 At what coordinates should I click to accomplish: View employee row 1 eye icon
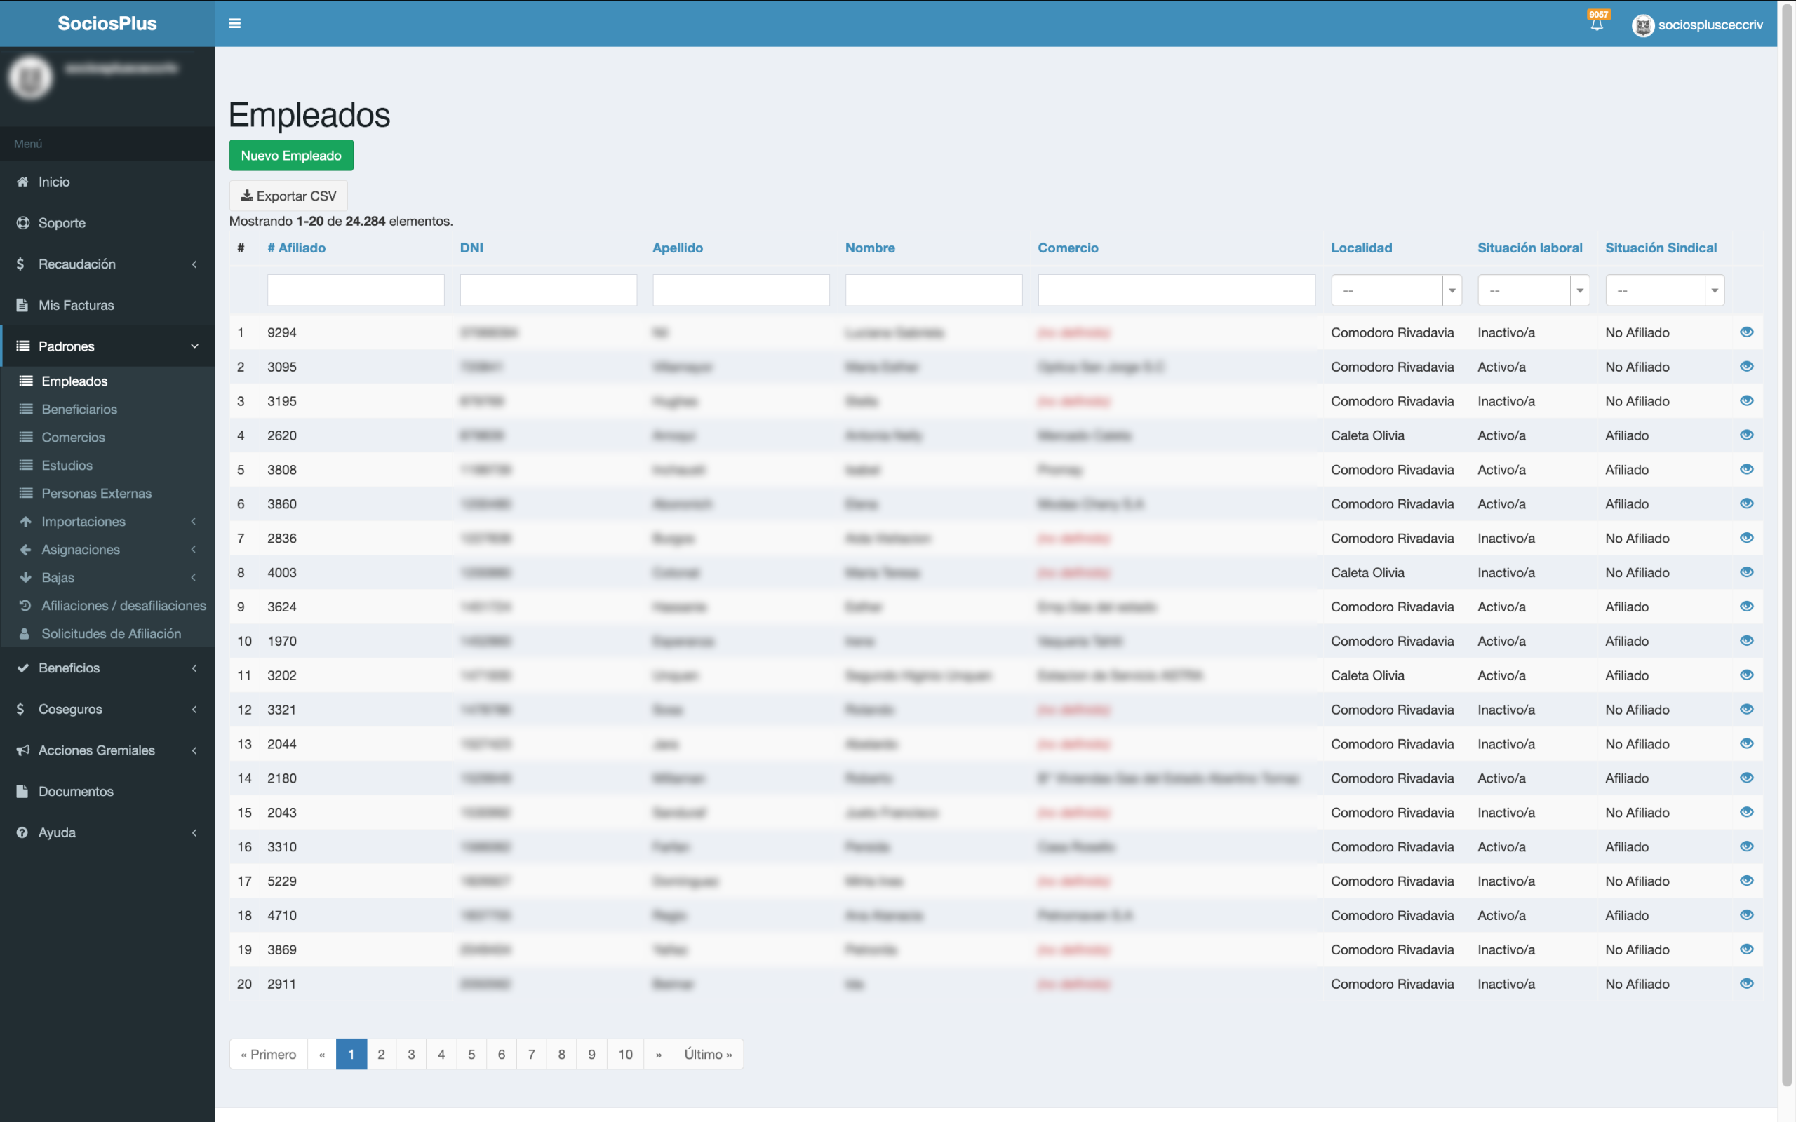[x=1746, y=332]
